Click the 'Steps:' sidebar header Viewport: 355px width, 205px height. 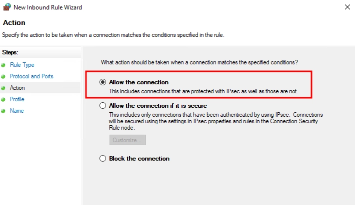[x=10, y=52]
